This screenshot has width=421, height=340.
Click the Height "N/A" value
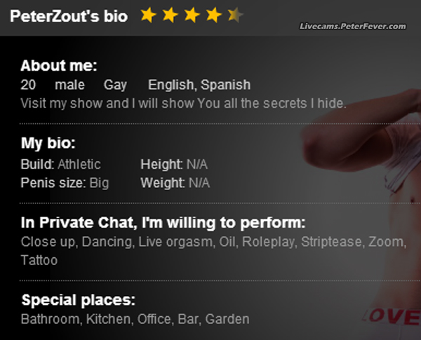pos(197,165)
